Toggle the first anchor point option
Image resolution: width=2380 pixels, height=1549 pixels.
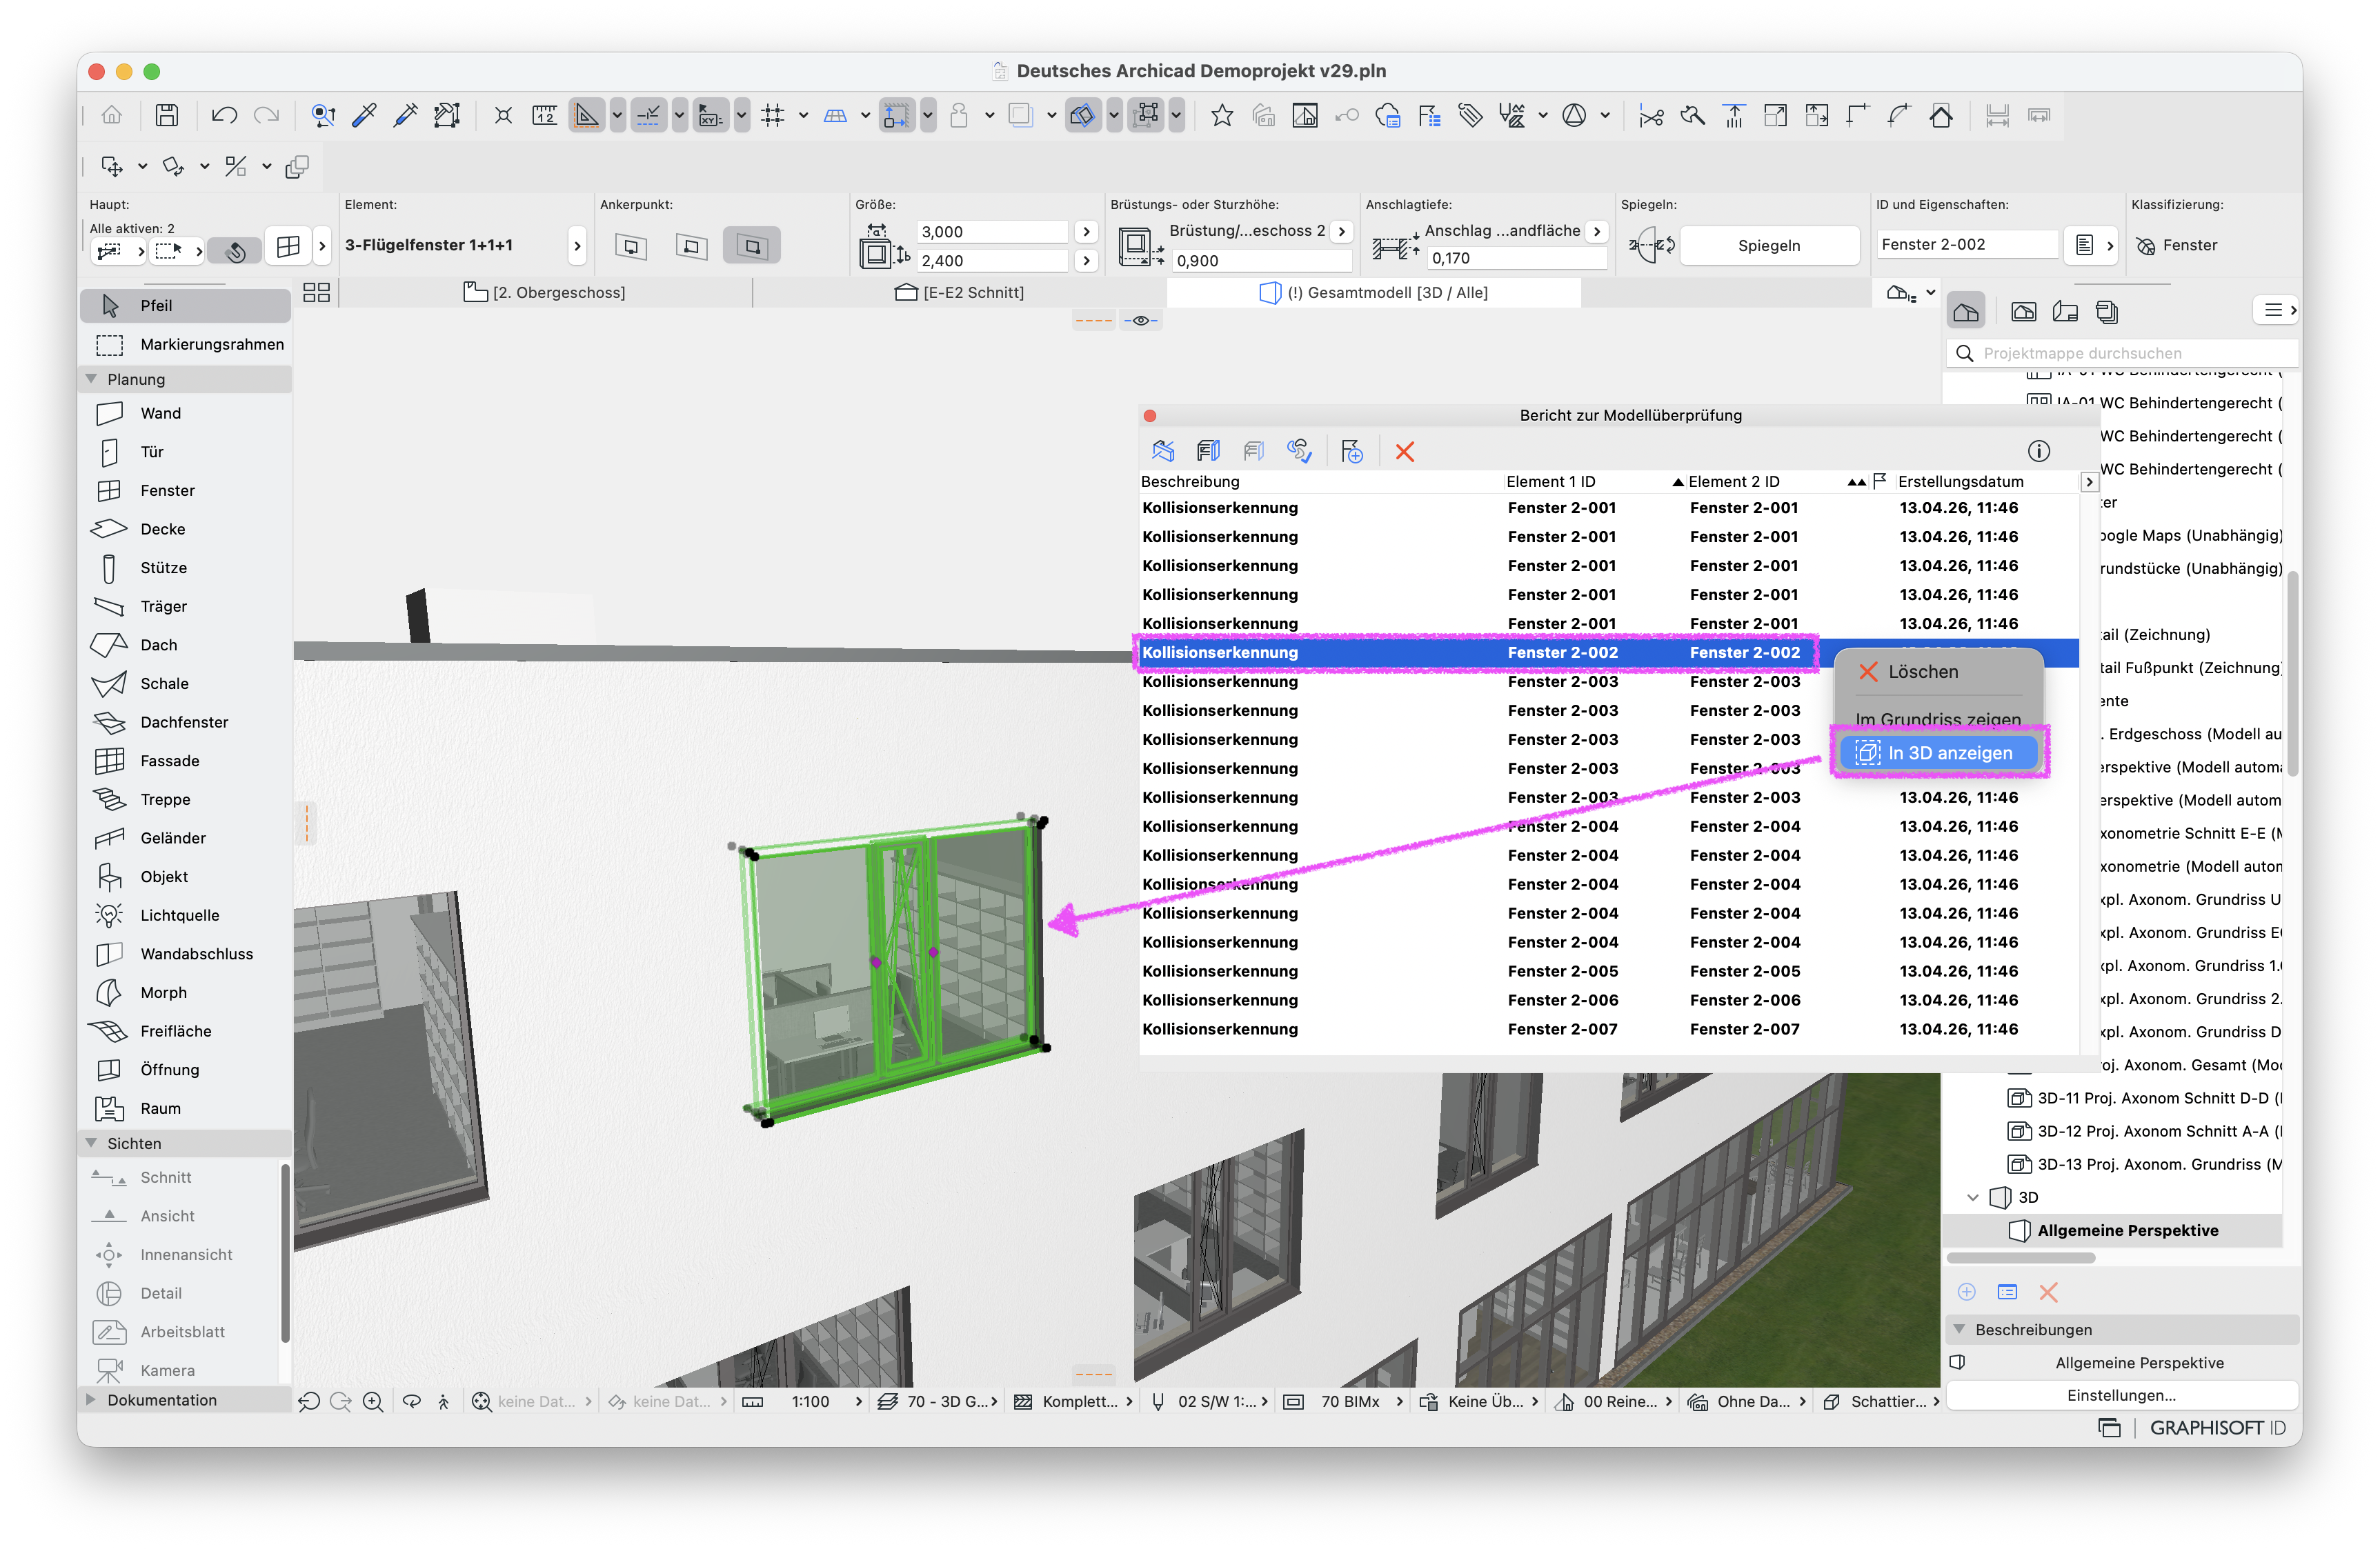(631, 245)
